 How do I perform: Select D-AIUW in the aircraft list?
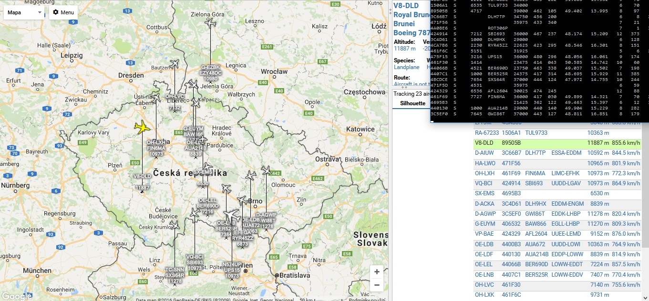click(557, 153)
